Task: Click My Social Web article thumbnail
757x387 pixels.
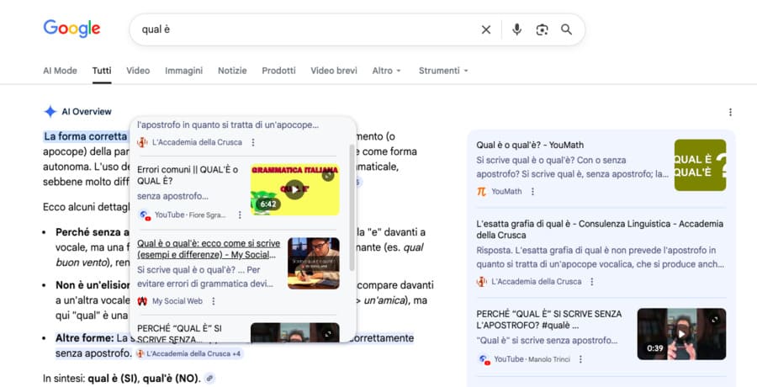Action: [314, 263]
